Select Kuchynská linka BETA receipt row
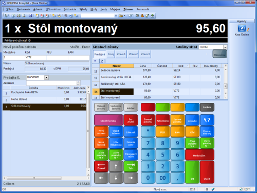 coord(45,93)
